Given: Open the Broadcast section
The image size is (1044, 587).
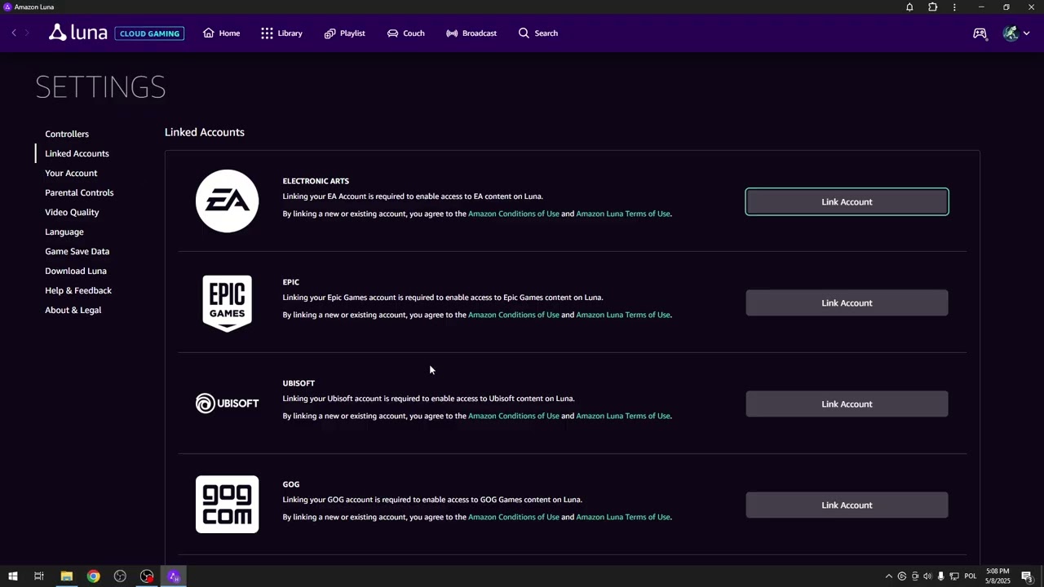Looking at the screenshot, I should [x=471, y=33].
